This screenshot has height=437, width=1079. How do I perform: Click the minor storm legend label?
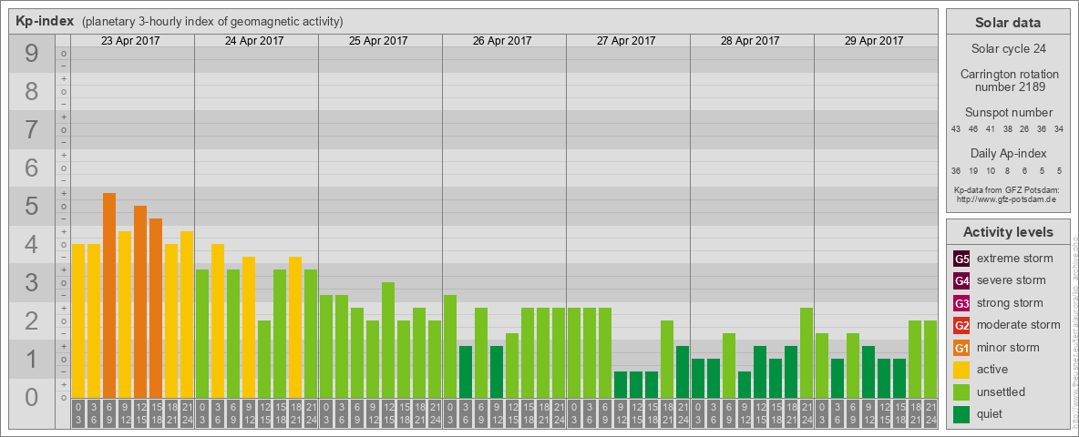tap(1008, 348)
